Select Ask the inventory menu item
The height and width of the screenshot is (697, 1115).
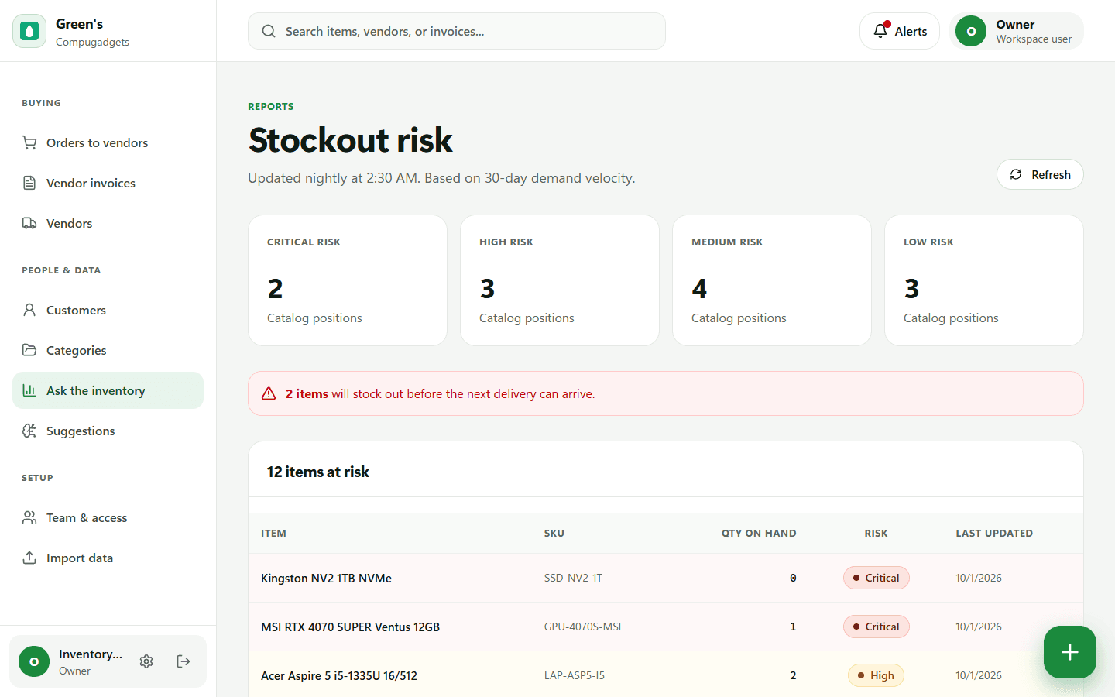pyautogui.click(x=108, y=390)
